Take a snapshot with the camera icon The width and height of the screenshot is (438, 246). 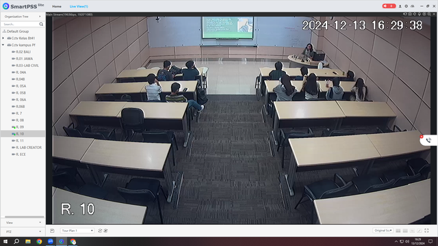tap(410, 14)
